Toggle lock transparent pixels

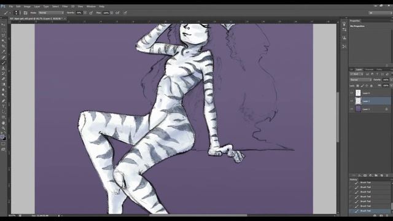click(x=357, y=86)
